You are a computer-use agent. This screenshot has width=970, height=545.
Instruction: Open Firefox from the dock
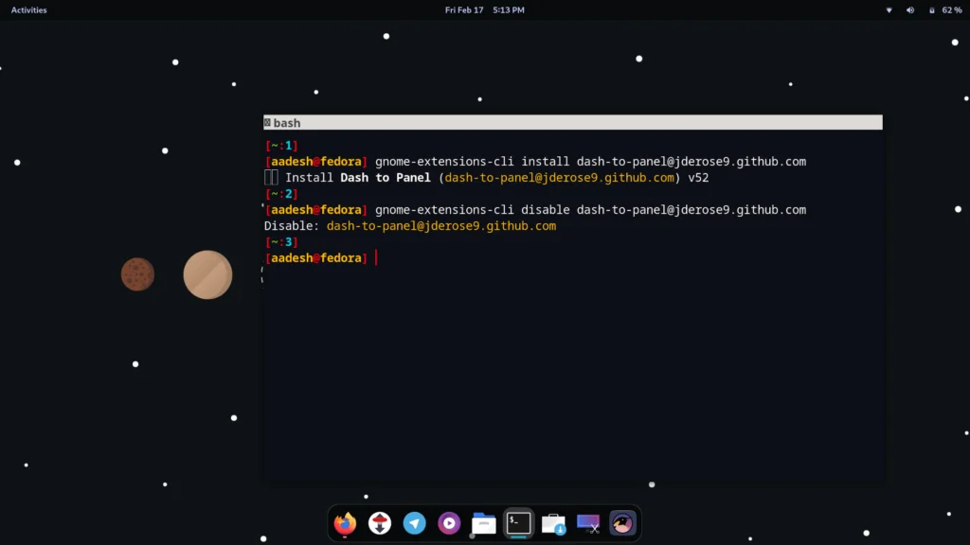pos(345,523)
